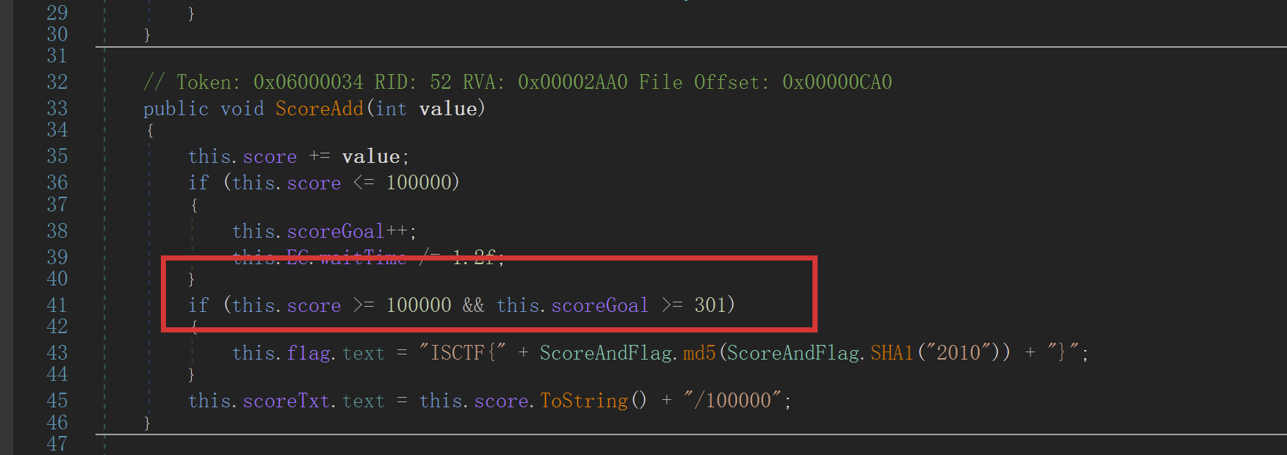
Task: Click line number 32 in the gutter
Action: (x=57, y=82)
